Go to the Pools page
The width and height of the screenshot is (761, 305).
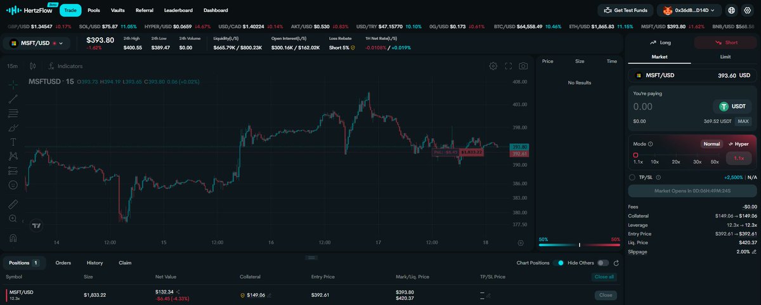[94, 10]
